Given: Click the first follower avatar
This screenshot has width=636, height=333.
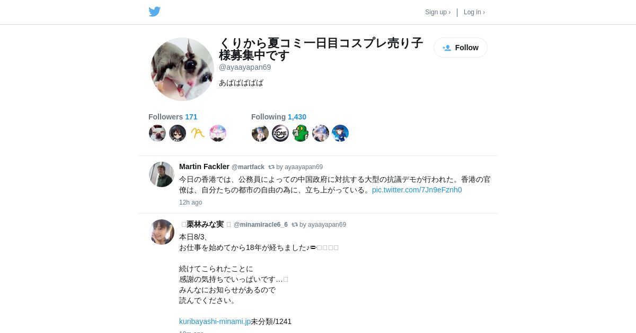Looking at the screenshot, I should pyautogui.click(x=157, y=133).
